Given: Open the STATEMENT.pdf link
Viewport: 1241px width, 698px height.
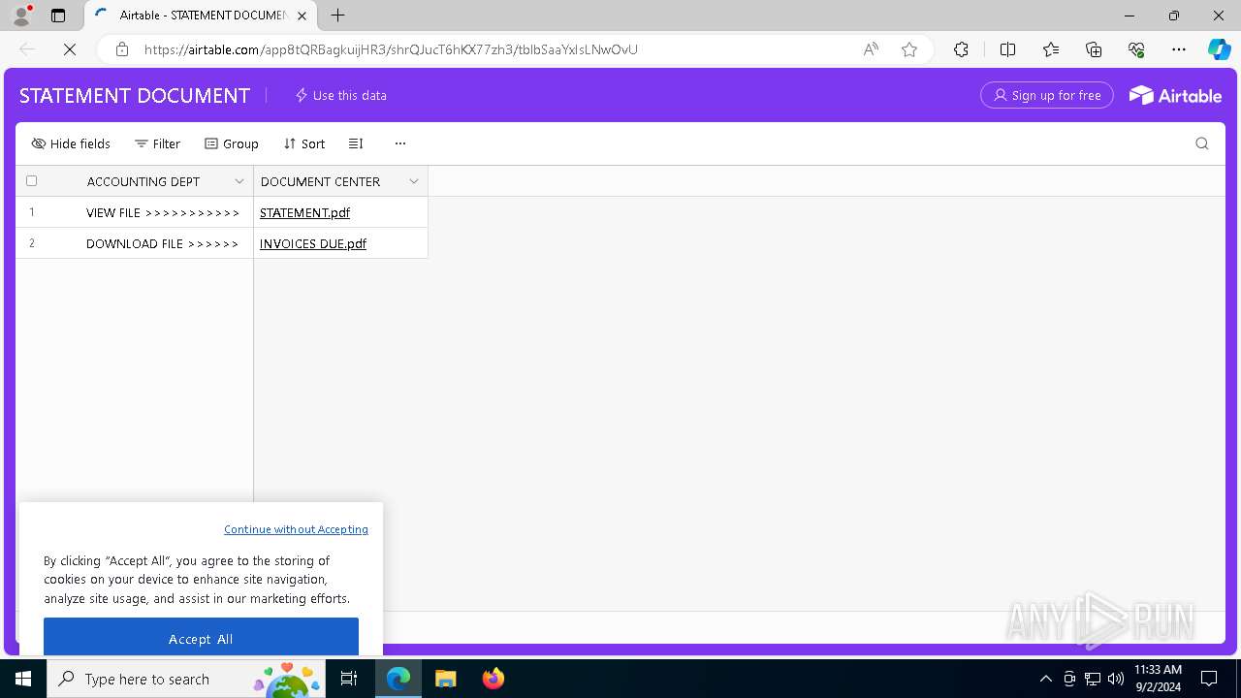Looking at the screenshot, I should tap(304, 212).
